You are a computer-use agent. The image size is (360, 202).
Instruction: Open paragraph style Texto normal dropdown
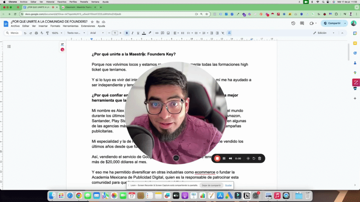pos(76,33)
